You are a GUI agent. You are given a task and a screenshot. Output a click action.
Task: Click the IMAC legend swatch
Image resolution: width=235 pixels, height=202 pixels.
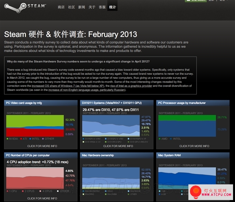106,191
